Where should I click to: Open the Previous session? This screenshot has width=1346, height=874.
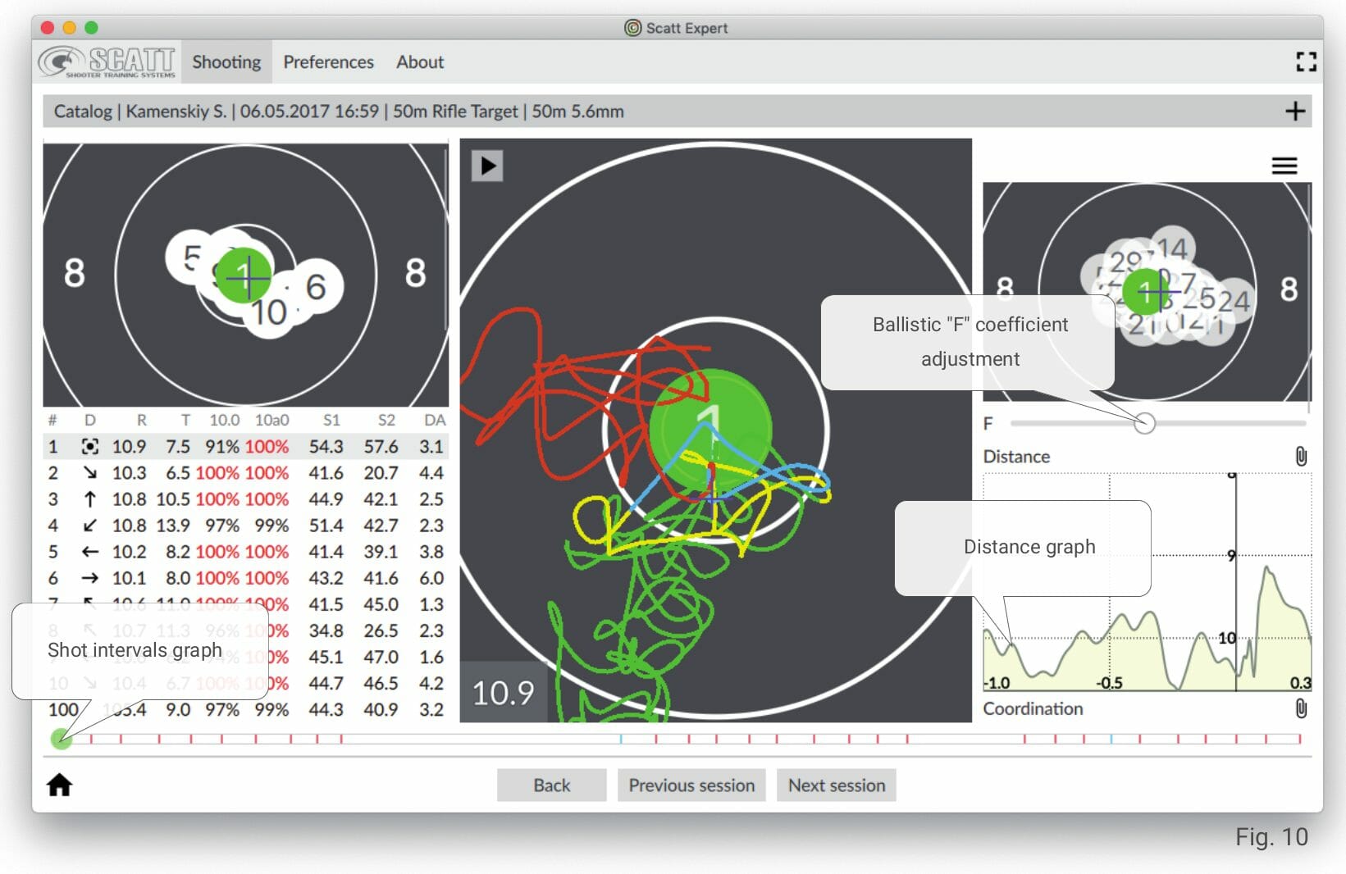[691, 785]
